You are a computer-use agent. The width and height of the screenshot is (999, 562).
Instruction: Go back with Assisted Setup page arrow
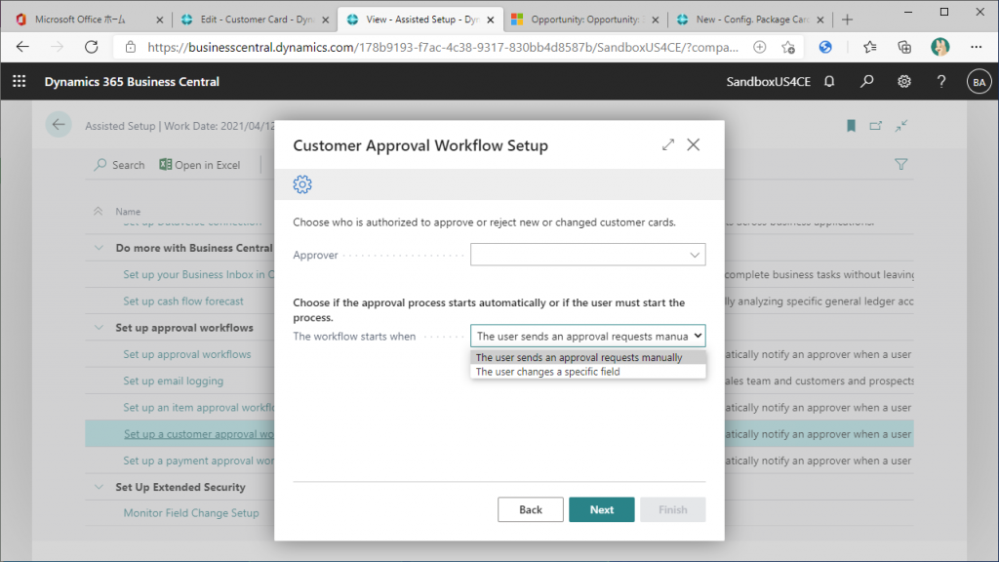click(59, 125)
